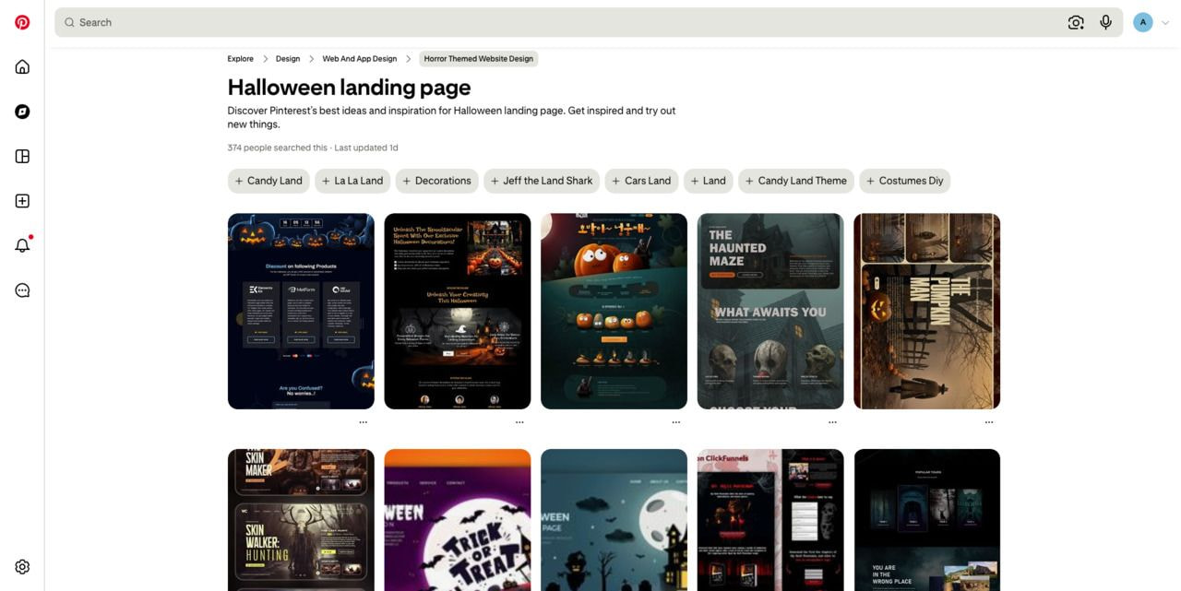The height and width of the screenshot is (591, 1181).
Task: Click the Halloween landing page heading
Action: [x=350, y=88]
